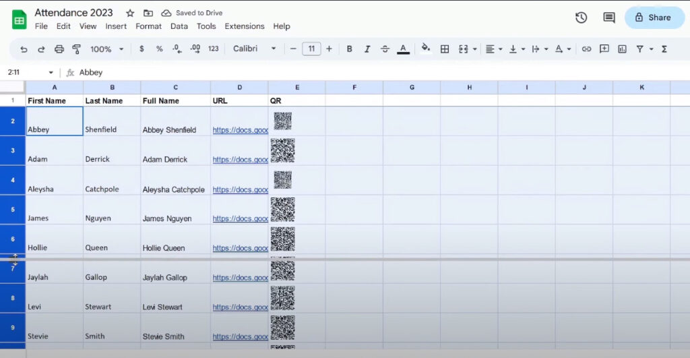
Task: Open Adam Derrick URL link
Action: point(241,159)
